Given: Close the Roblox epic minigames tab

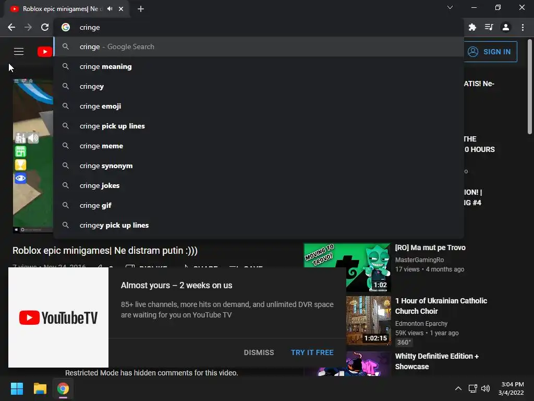Looking at the screenshot, I should tap(121, 9).
